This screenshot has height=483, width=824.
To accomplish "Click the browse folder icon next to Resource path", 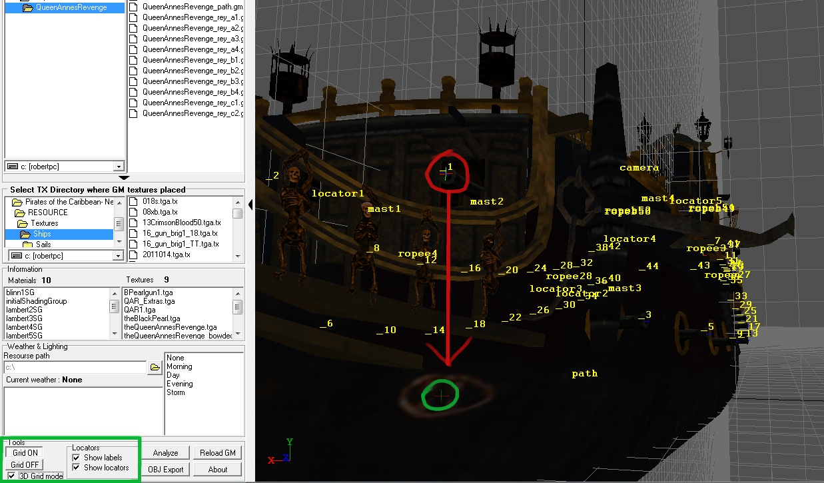I will (x=155, y=367).
